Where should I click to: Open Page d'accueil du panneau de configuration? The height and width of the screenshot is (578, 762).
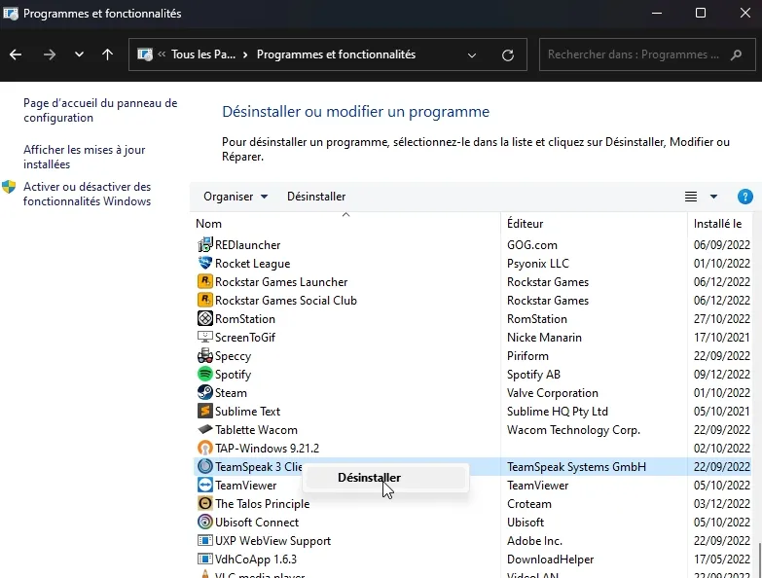[99, 110]
